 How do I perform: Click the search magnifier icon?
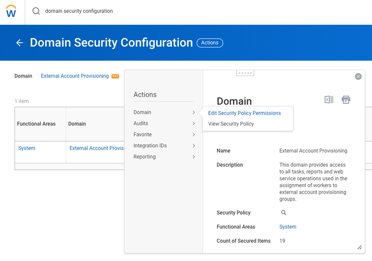pos(36,11)
